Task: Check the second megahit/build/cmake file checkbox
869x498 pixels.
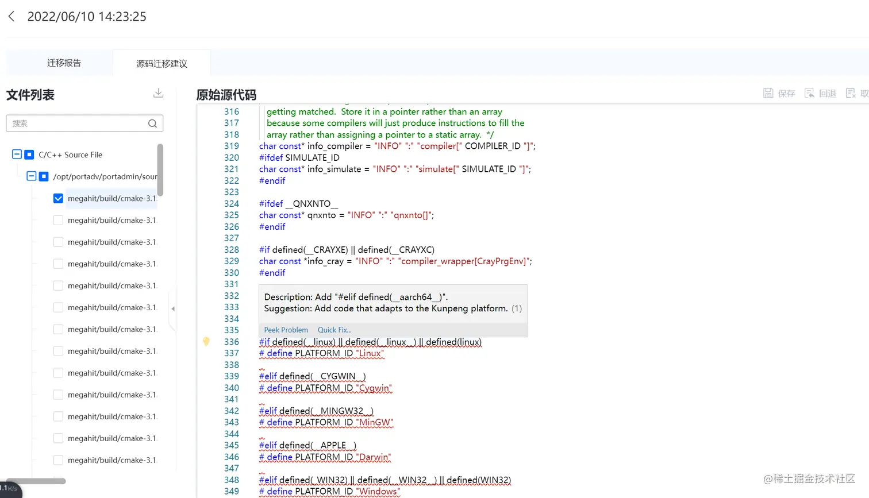Action: point(58,220)
